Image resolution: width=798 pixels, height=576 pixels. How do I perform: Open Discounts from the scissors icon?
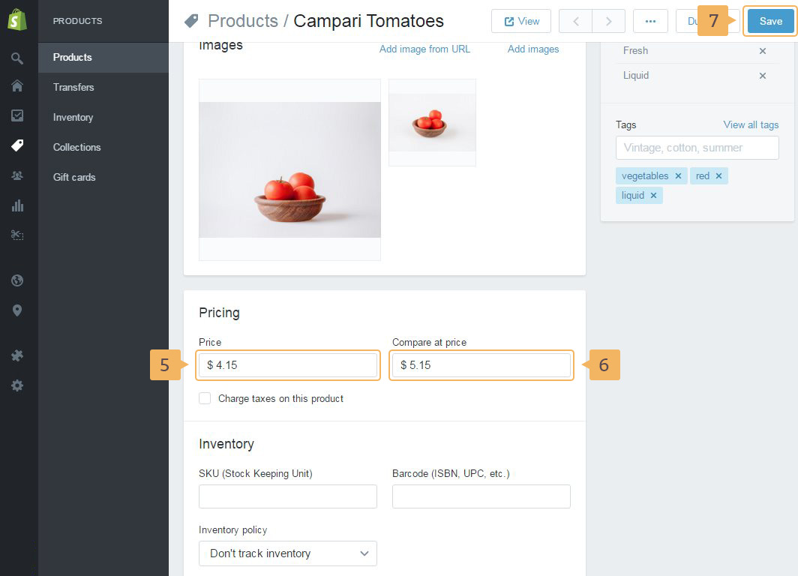coord(17,235)
